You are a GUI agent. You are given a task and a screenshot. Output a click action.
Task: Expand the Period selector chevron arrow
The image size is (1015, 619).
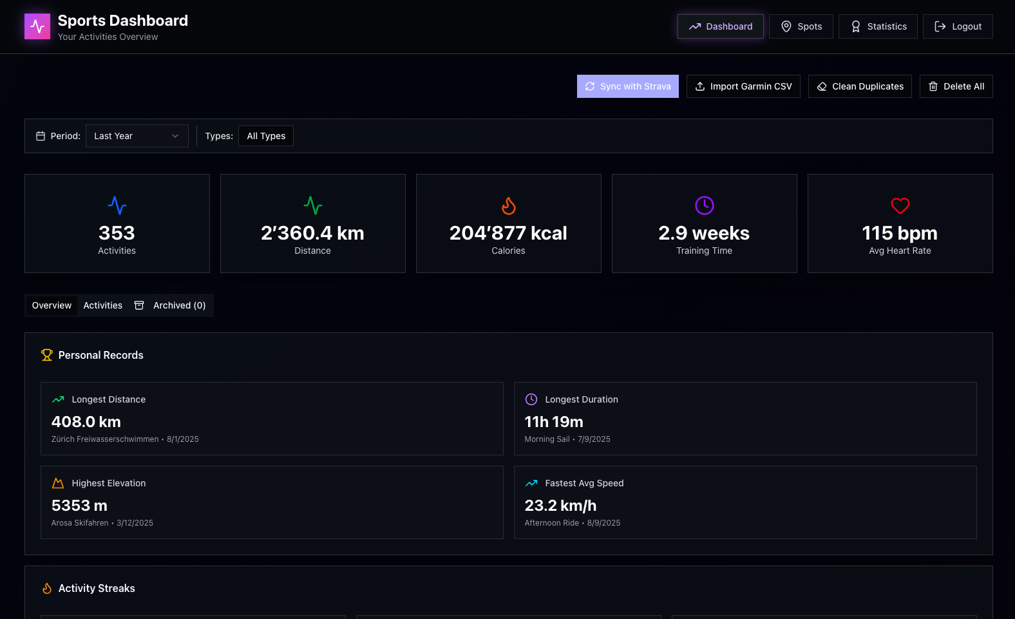click(x=175, y=136)
